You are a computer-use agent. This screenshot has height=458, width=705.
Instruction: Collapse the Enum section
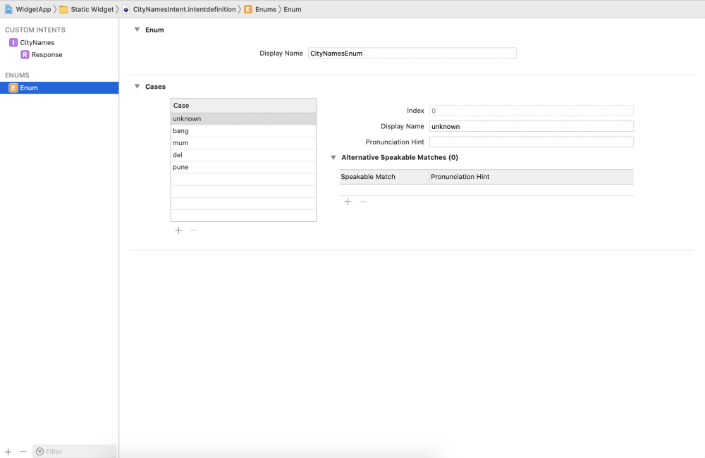pyautogui.click(x=137, y=30)
